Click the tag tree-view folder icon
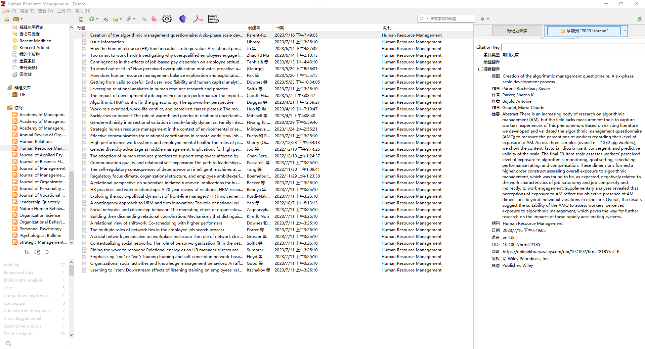Screen dimensions: 645x349 coord(37,252)
